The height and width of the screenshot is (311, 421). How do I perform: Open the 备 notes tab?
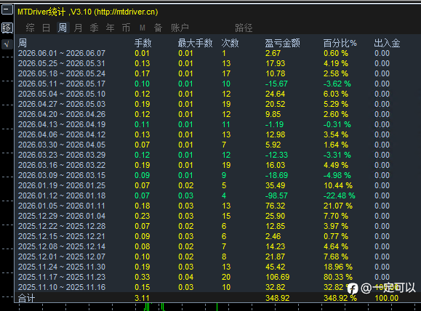158,28
